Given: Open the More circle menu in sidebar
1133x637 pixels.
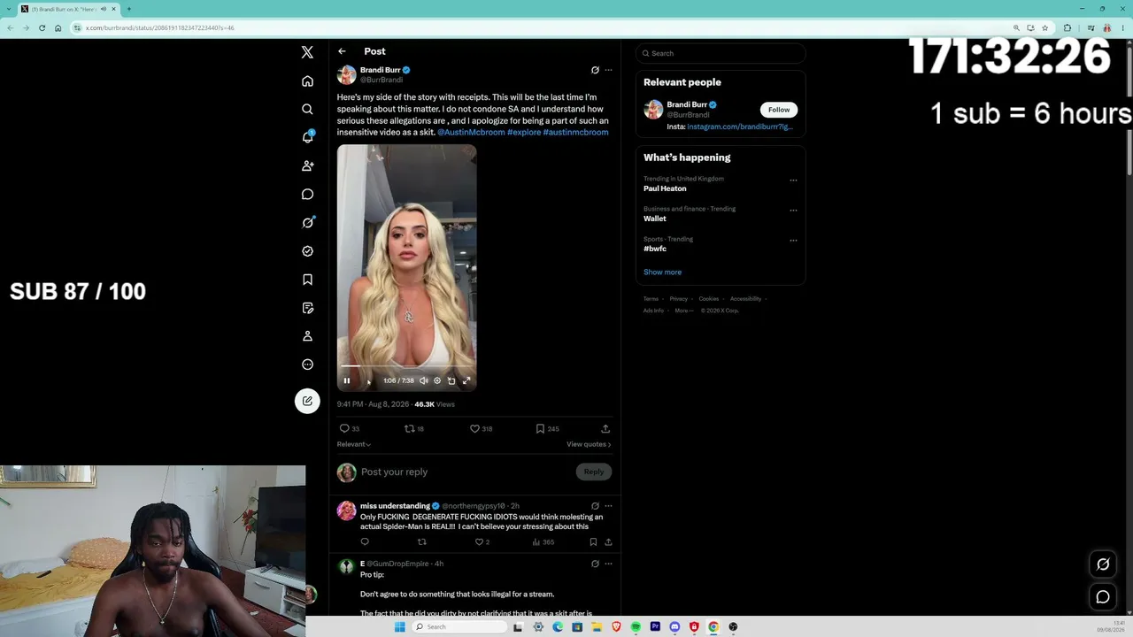Looking at the screenshot, I should (x=307, y=365).
